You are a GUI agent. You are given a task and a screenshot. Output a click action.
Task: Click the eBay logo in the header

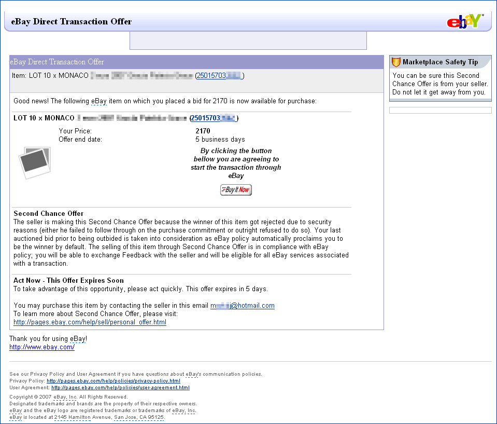tap(465, 21)
